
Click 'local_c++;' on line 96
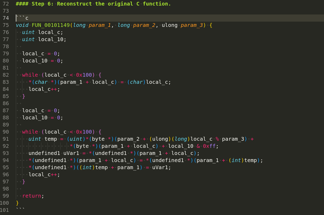[44, 174]
